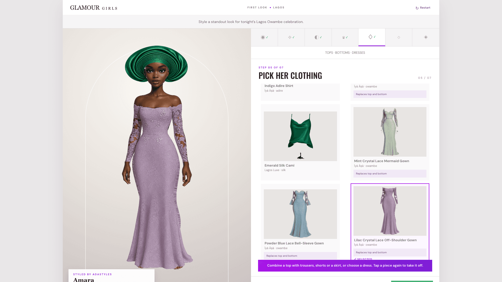Click the purple hint banner about combining pieces
The width and height of the screenshot is (502, 282).
(x=345, y=266)
